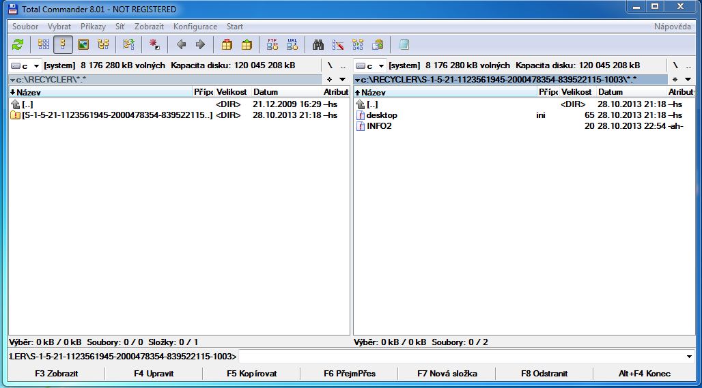Open the Síť menu
The height and width of the screenshot is (388, 702).
120,27
